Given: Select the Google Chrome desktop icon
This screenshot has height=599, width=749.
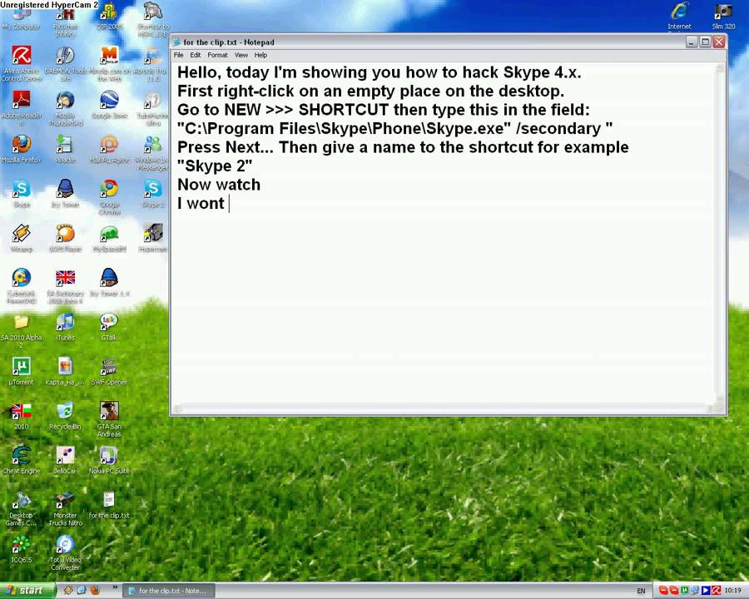Looking at the screenshot, I should (109, 197).
